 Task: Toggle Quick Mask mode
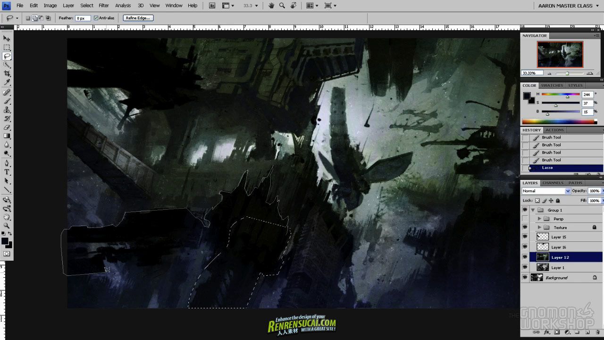[7, 254]
